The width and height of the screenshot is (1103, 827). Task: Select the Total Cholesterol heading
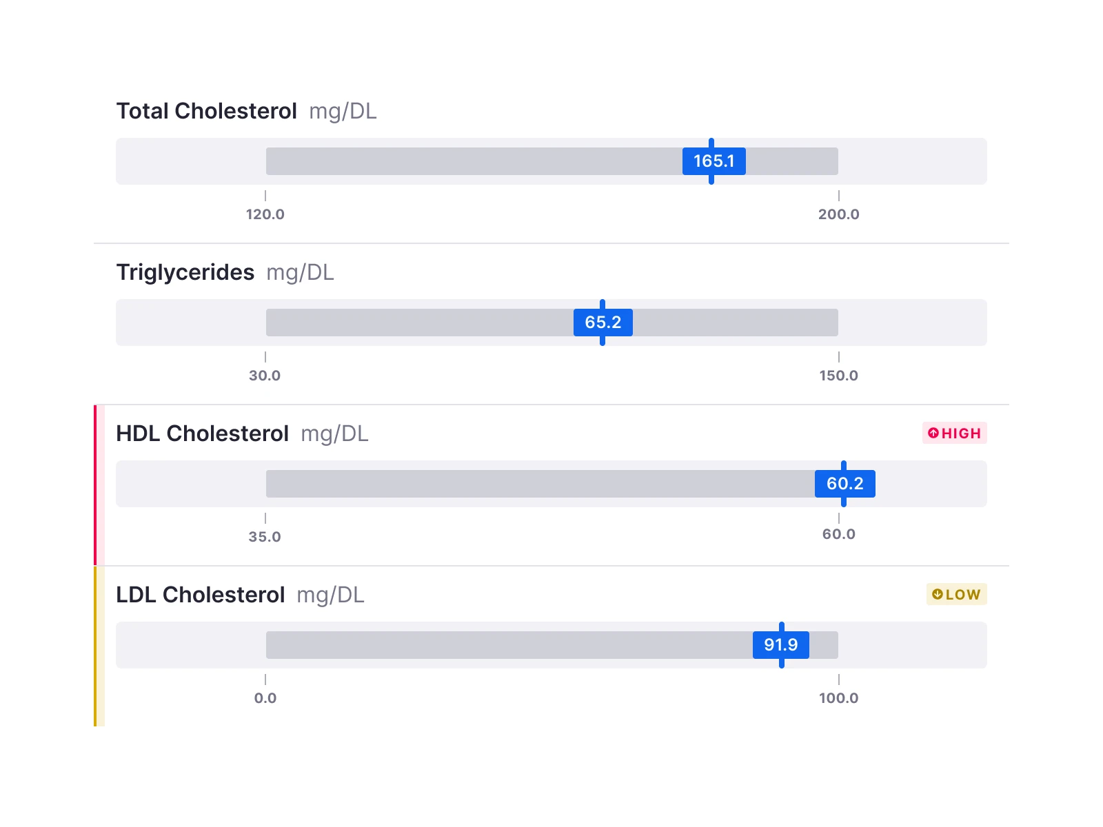[207, 110]
